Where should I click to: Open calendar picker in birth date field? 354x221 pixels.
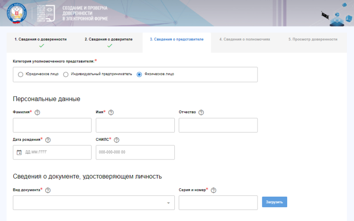(x=19, y=152)
